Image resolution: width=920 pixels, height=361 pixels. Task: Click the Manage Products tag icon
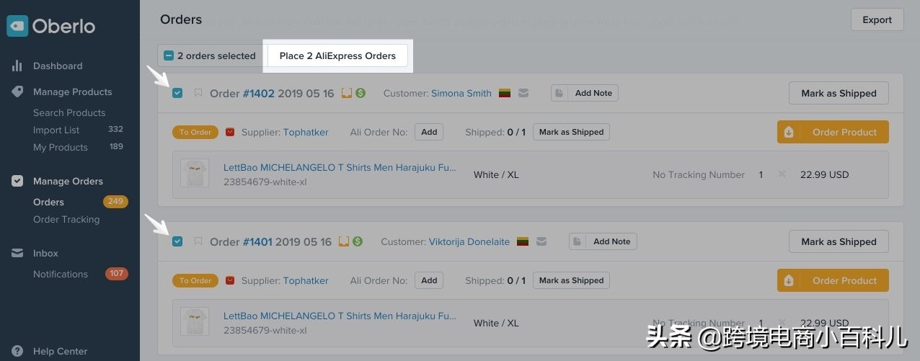[x=17, y=92]
